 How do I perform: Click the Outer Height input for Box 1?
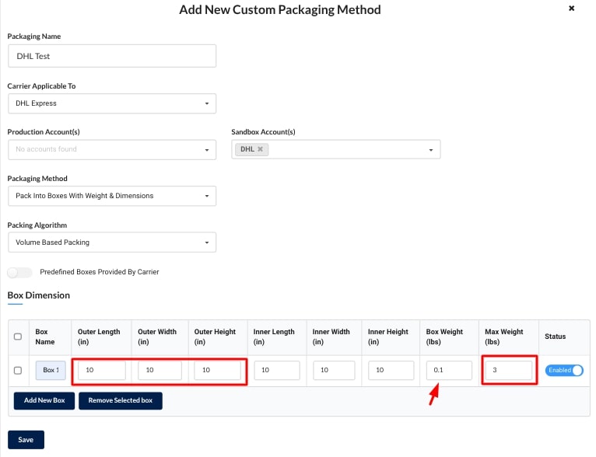tap(217, 371)
